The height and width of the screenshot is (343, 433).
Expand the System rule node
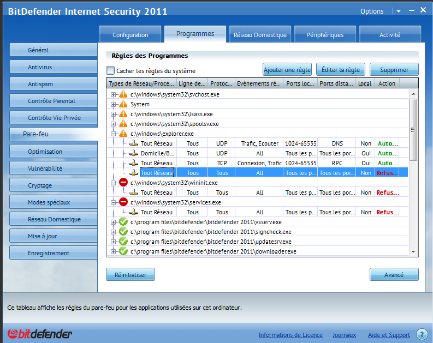[x=113, y=105]
